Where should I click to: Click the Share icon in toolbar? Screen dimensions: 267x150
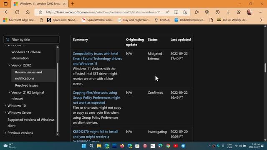(238, 12)
